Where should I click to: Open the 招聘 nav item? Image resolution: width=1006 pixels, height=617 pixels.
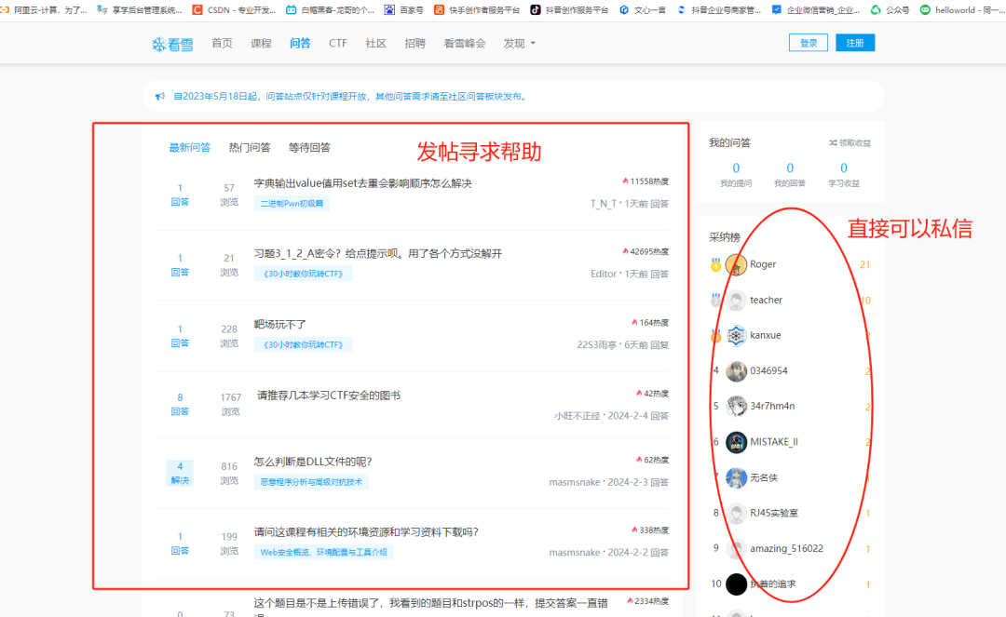(x=415, y=44)
